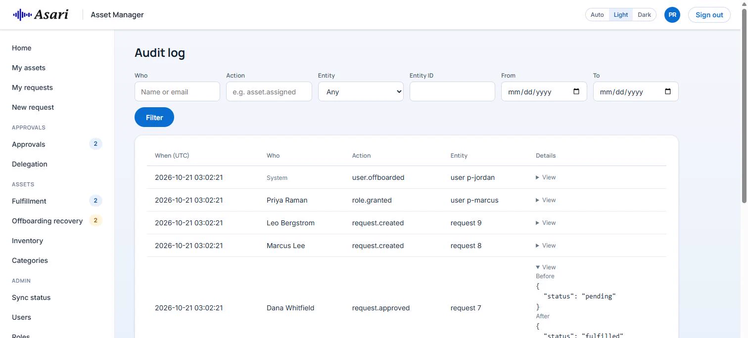Click 'System' in the Who column
The height and width of the screenshot is (338, 748).
[277, 178]
